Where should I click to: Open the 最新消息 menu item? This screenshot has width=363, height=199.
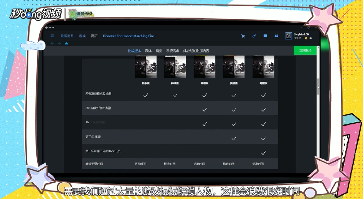tap(67, 36)
